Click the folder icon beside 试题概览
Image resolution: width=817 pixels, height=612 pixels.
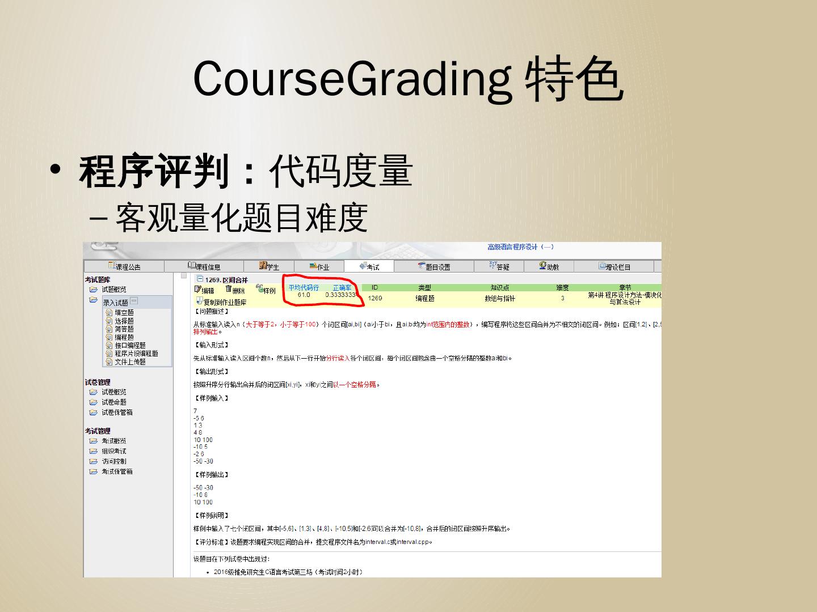94,290
